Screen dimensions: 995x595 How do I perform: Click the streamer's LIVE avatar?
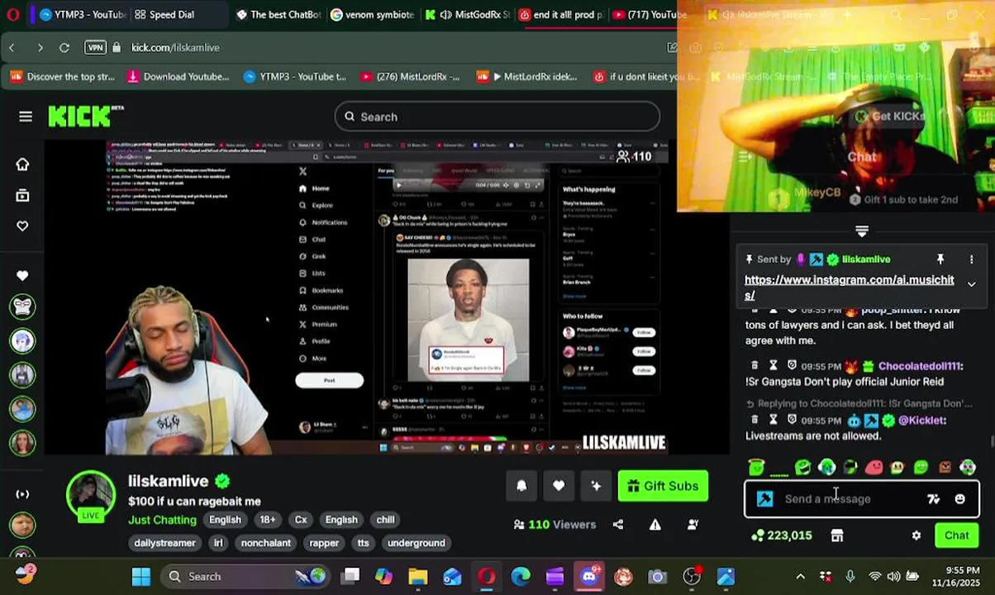(x=91, y=496)
